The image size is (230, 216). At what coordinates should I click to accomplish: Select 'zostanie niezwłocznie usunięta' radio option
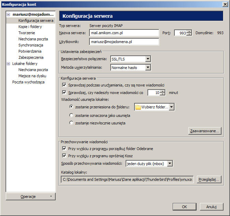71,123
